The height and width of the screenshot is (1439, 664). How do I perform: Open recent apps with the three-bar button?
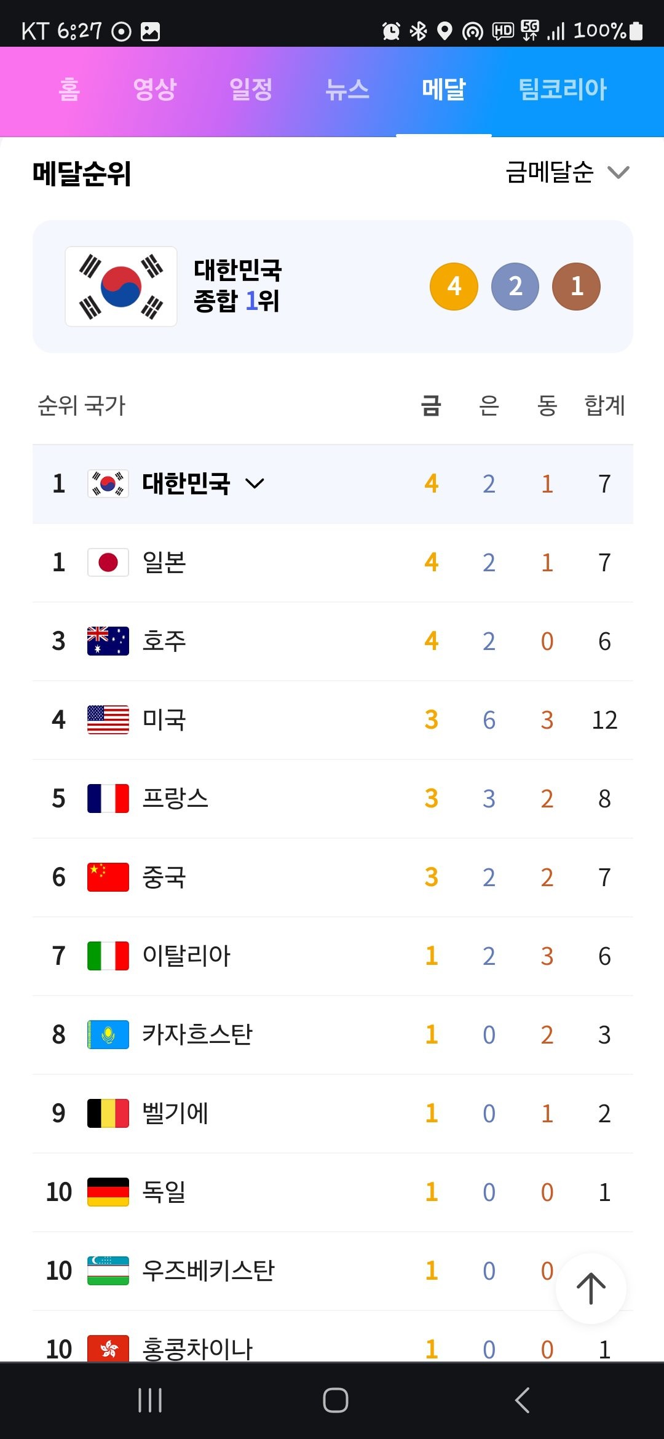tap(150, 1400)
